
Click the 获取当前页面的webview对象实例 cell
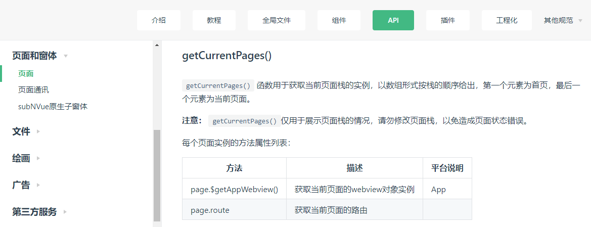click(355, 189)
